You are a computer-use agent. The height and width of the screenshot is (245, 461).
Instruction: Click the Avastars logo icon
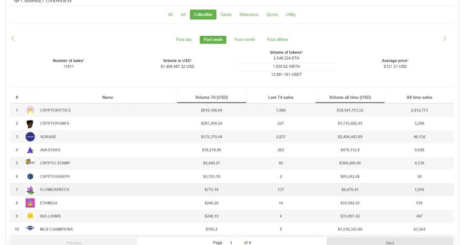point(30,150)
